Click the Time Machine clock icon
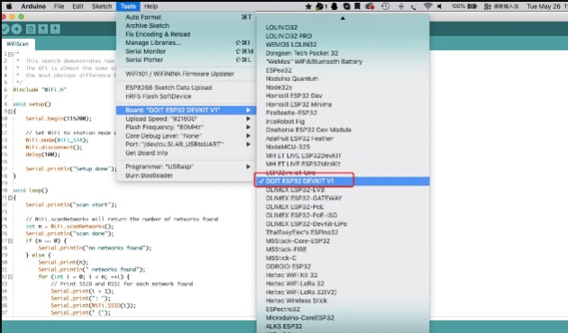 385,6
